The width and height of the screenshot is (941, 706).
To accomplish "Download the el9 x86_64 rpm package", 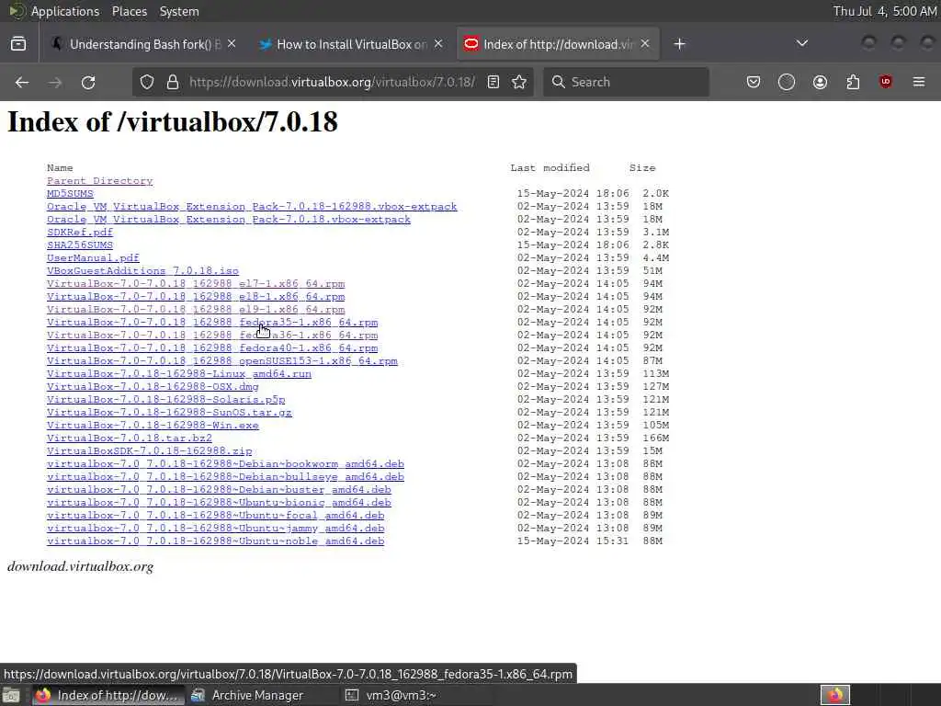I will [x=196, y=310].
